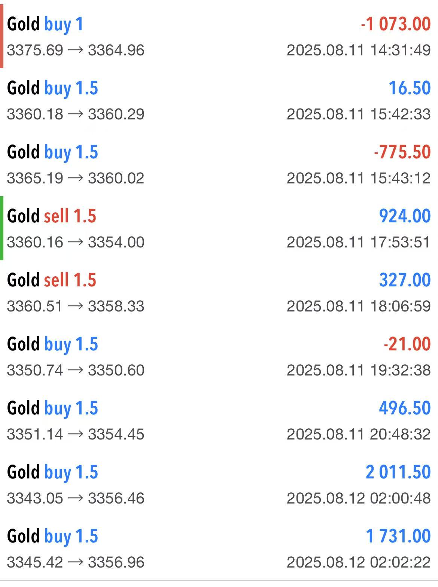Click the -1 073.00 loss amount
Viewport: 438px width, 587px height.
[396, 24]
